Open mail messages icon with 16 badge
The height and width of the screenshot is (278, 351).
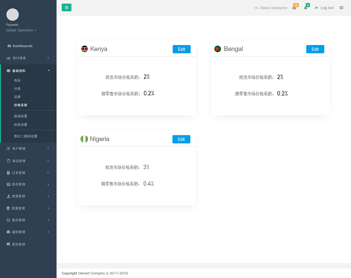point(294,8)
